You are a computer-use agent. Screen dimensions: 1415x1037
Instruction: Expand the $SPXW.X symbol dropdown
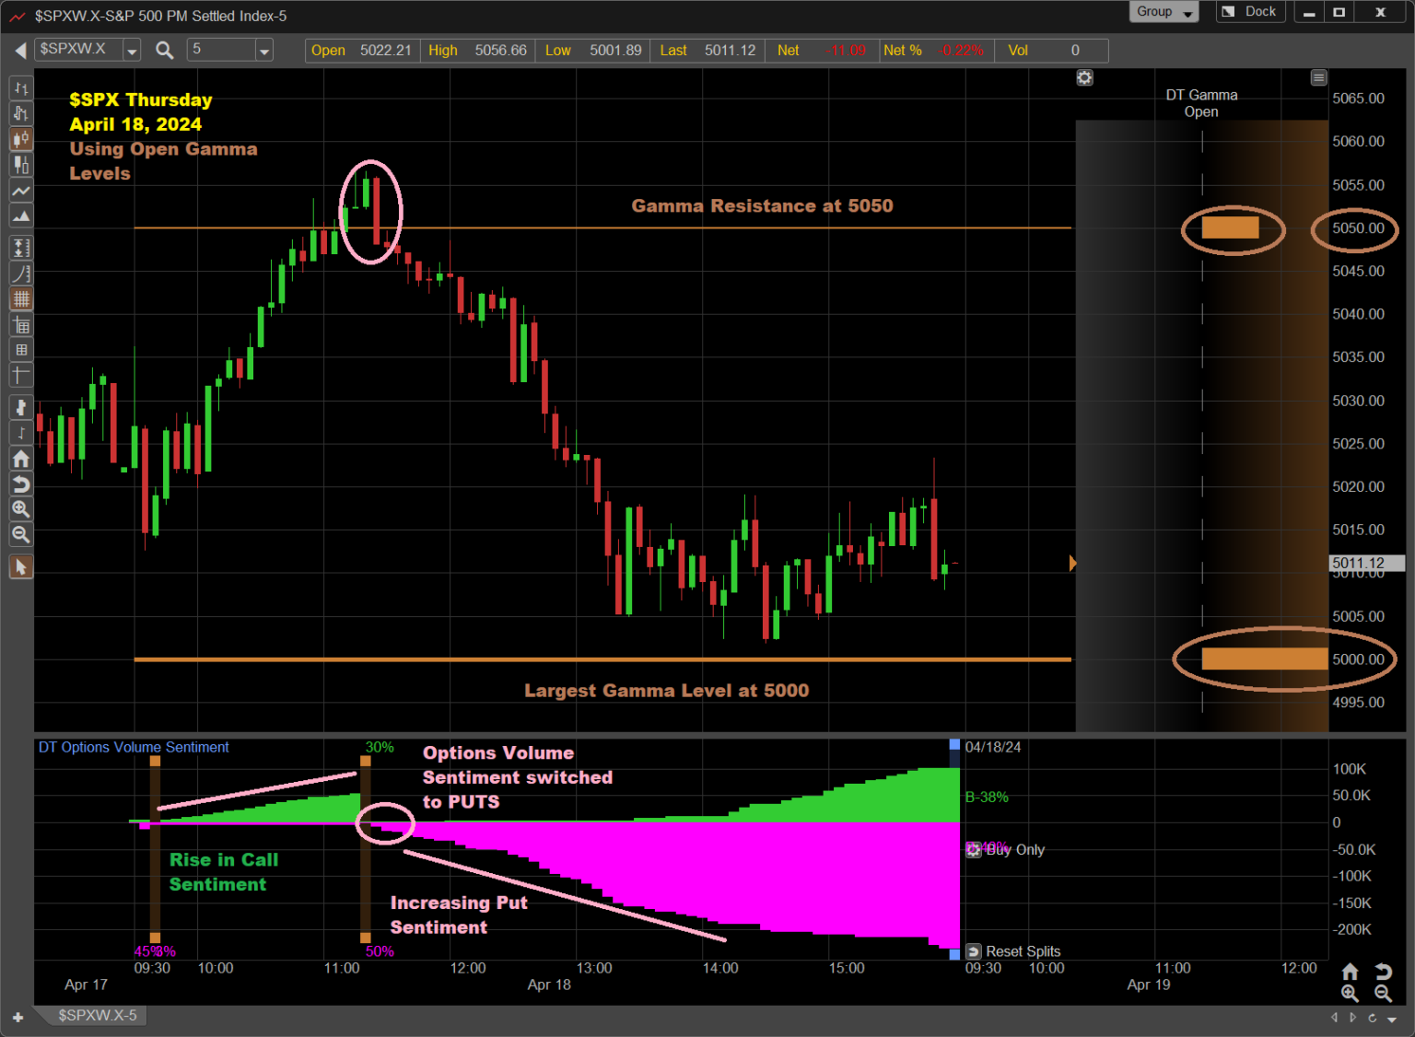coord(132,51)
